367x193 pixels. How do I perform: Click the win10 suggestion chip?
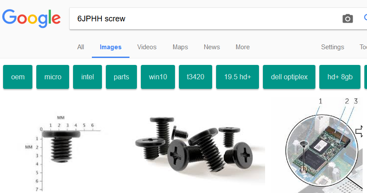point(158,77)
